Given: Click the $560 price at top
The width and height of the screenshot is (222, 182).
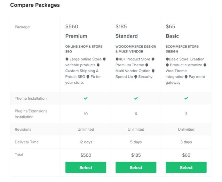Looking at the screenshot, I should pos(72,26).
